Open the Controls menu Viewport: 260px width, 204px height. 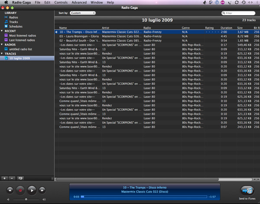click(x=61, y=3)
